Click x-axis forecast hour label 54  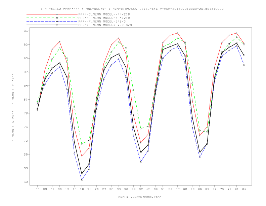click(x=170, y=189)
